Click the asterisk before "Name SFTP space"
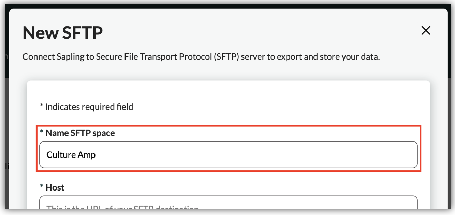The height and width of the screenshot is (215, 455). [x=42, y=132]
